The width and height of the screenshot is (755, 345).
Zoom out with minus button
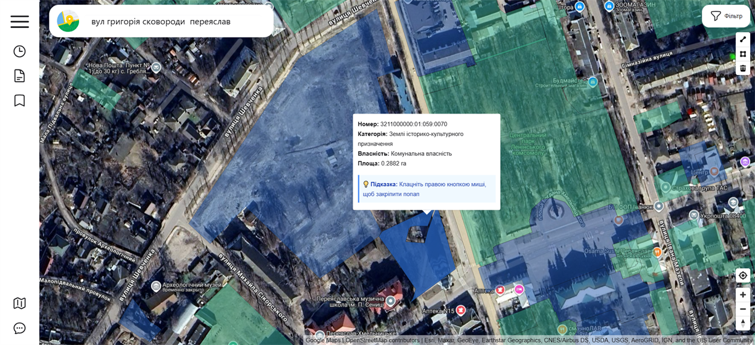click(x=743, y=309)
